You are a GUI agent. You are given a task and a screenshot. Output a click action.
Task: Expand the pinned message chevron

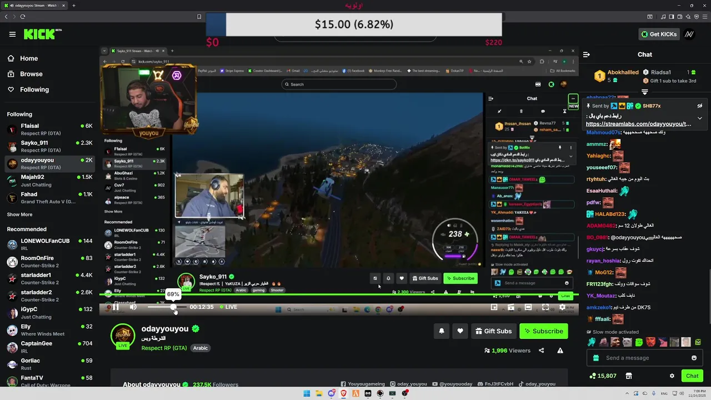(700, 118)
